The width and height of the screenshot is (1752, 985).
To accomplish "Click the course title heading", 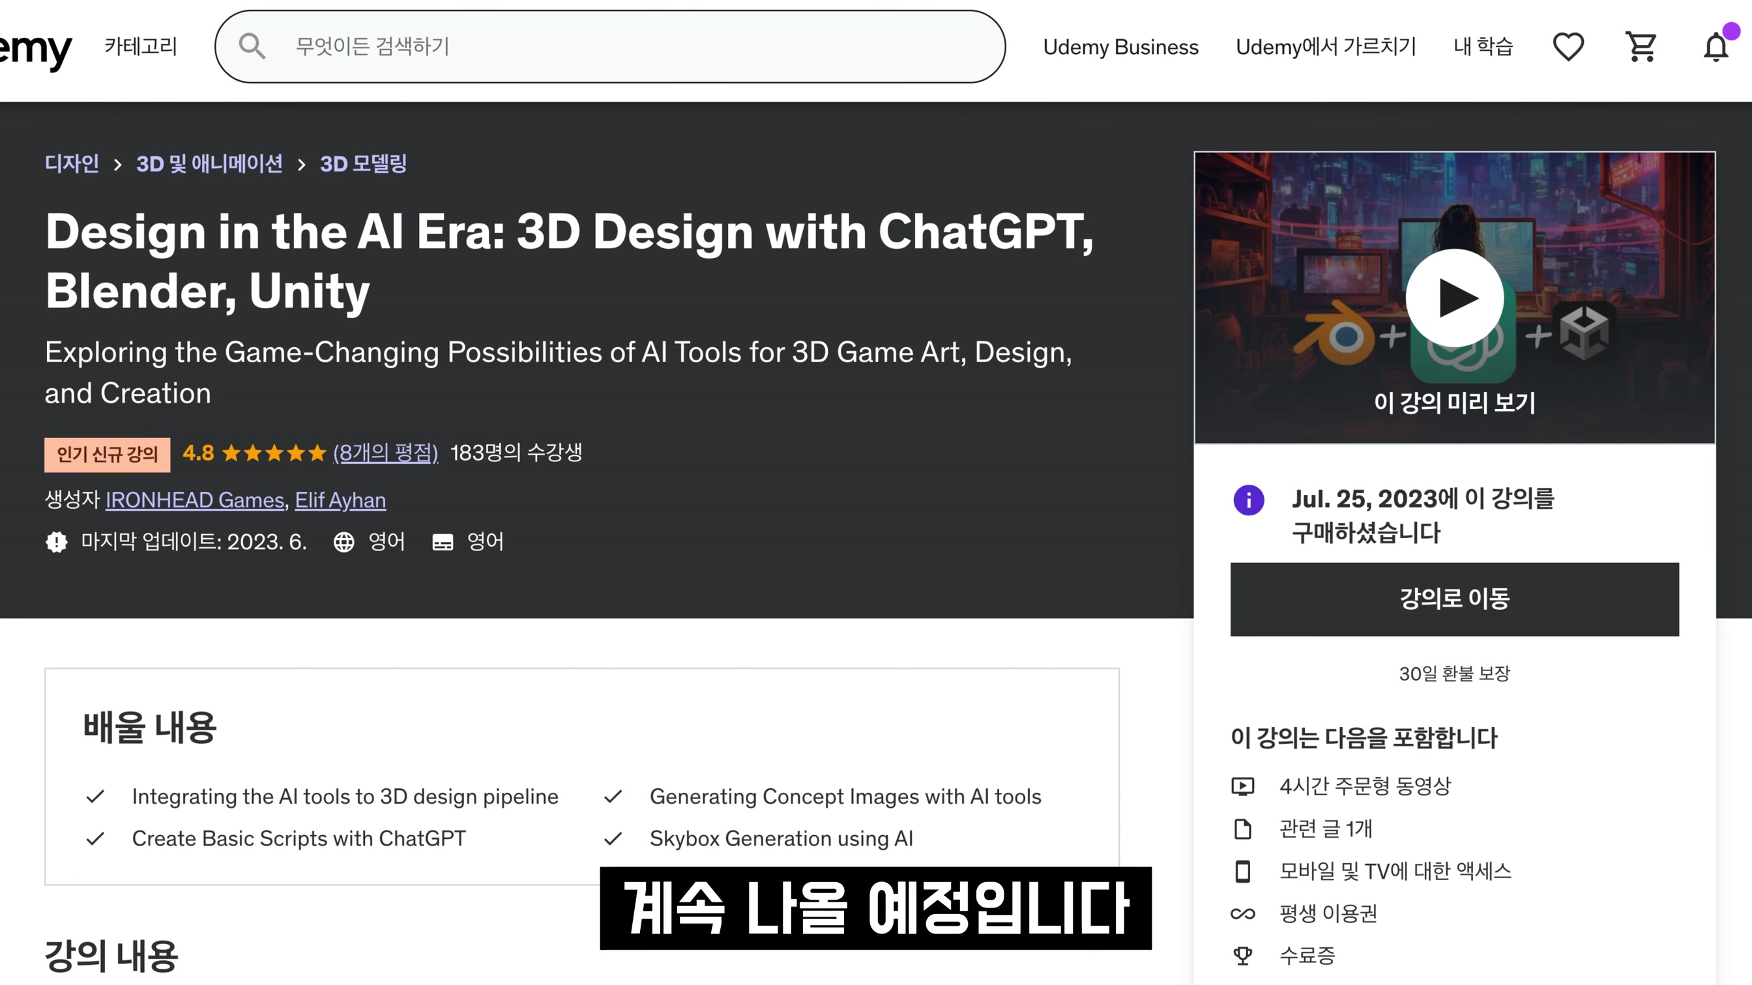I will (570, 261).
